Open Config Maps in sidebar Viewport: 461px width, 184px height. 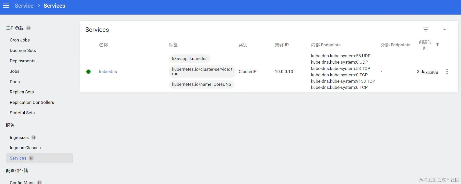[22, 182]
